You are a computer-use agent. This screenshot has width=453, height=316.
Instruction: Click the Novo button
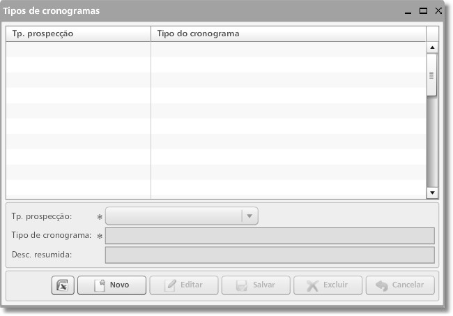[x=112, y=285]
